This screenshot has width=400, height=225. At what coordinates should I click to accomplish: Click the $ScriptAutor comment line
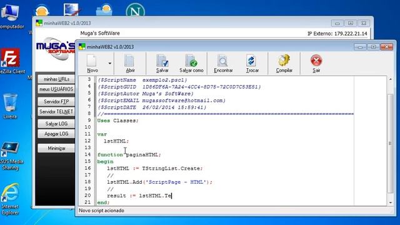click(146, 94)
